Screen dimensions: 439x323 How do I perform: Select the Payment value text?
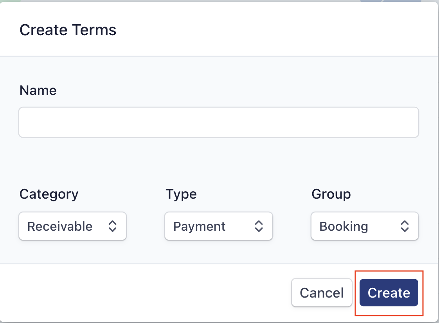[199, 226]
